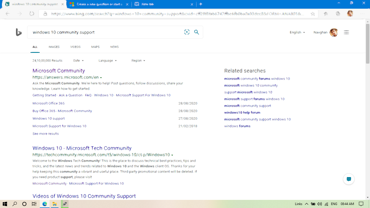Open Wi-Fi network tray icon
This screenshot has height=208, width=370.
[327, 204]
